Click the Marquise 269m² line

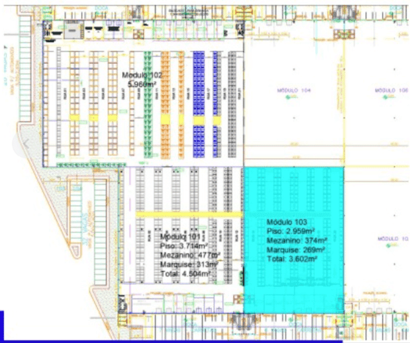pos(295,250)
